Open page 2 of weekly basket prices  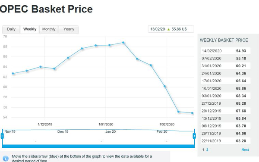207,150
